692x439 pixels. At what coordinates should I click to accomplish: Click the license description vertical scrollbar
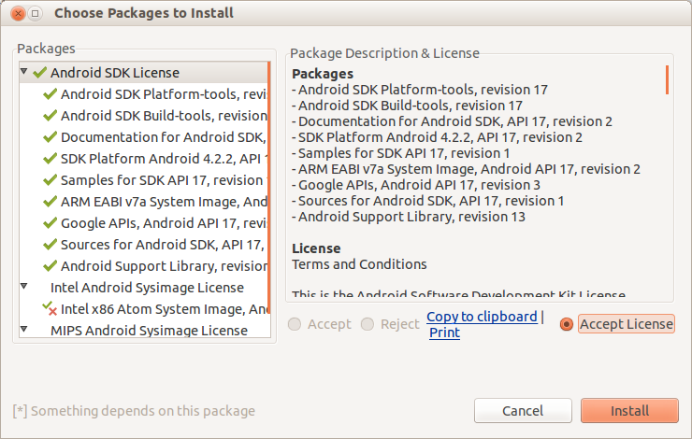(x=668, y=79)
